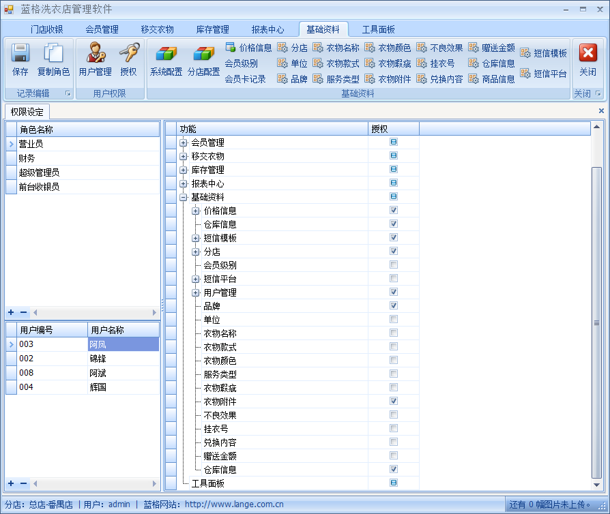Viewport: 610px width, 514px height.
Task: Click the red 关闭 close icon
Action: [x=588, y=53]
